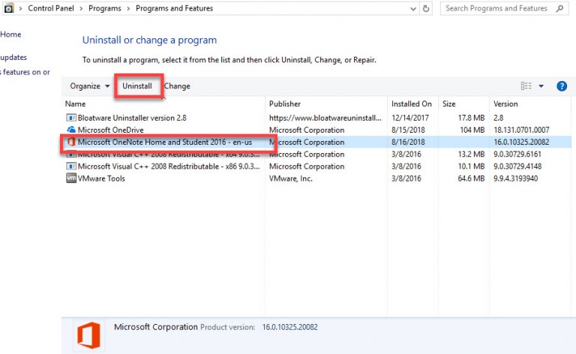The image size is (576, 354).
Task: Select the Microsoft OneDrive cloud icon
Action: point(71,130)
